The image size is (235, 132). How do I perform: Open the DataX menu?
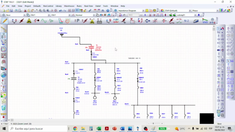pos(98,6)
